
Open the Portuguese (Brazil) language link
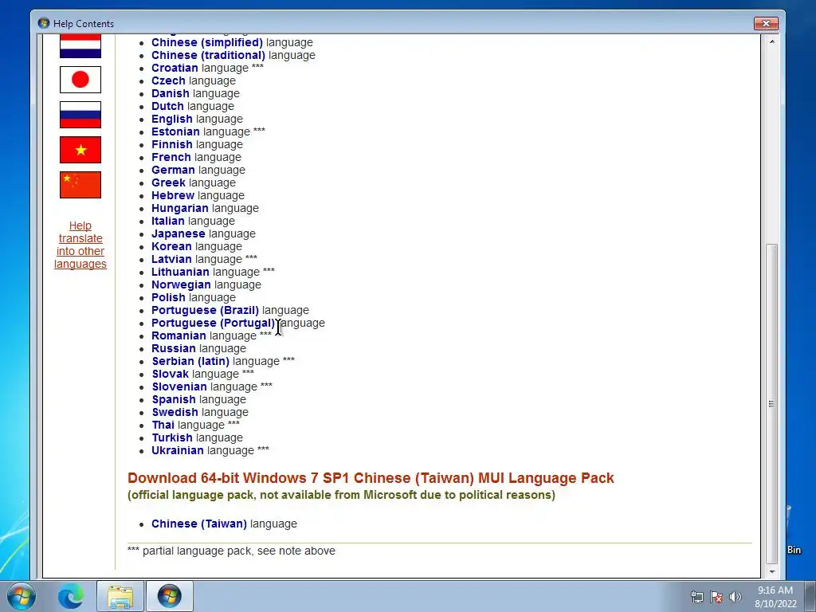click(x=205, y=310)
